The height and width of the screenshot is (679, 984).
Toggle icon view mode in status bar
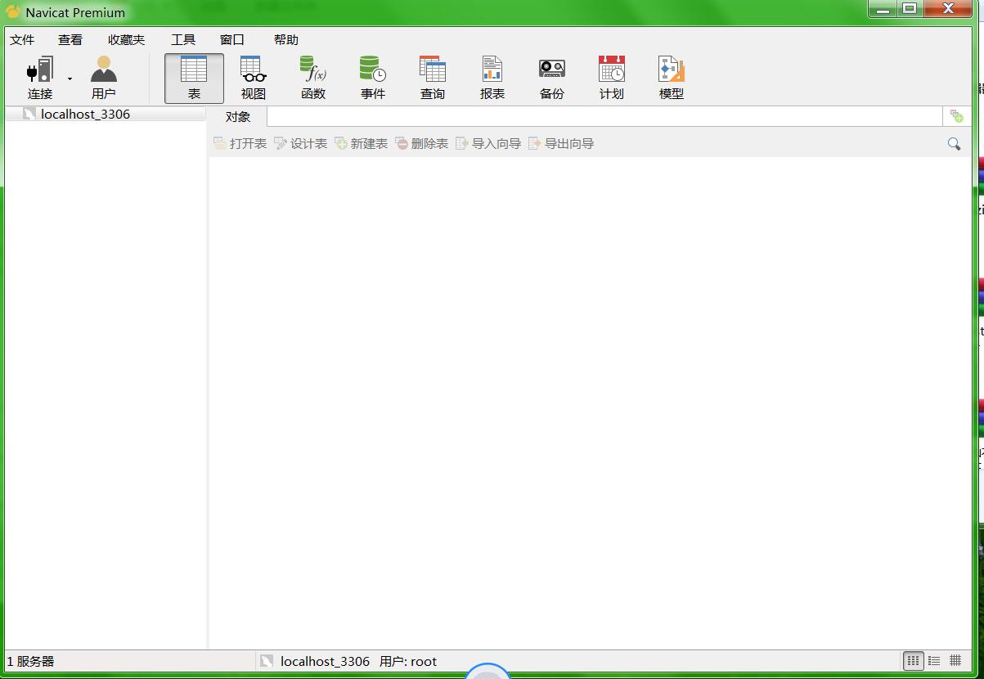click(913, 661)
